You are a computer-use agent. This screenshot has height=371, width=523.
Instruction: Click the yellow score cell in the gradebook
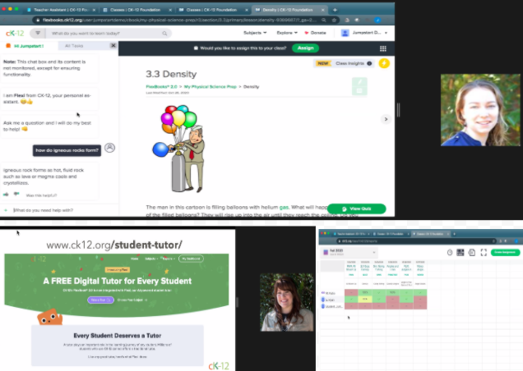365,299
